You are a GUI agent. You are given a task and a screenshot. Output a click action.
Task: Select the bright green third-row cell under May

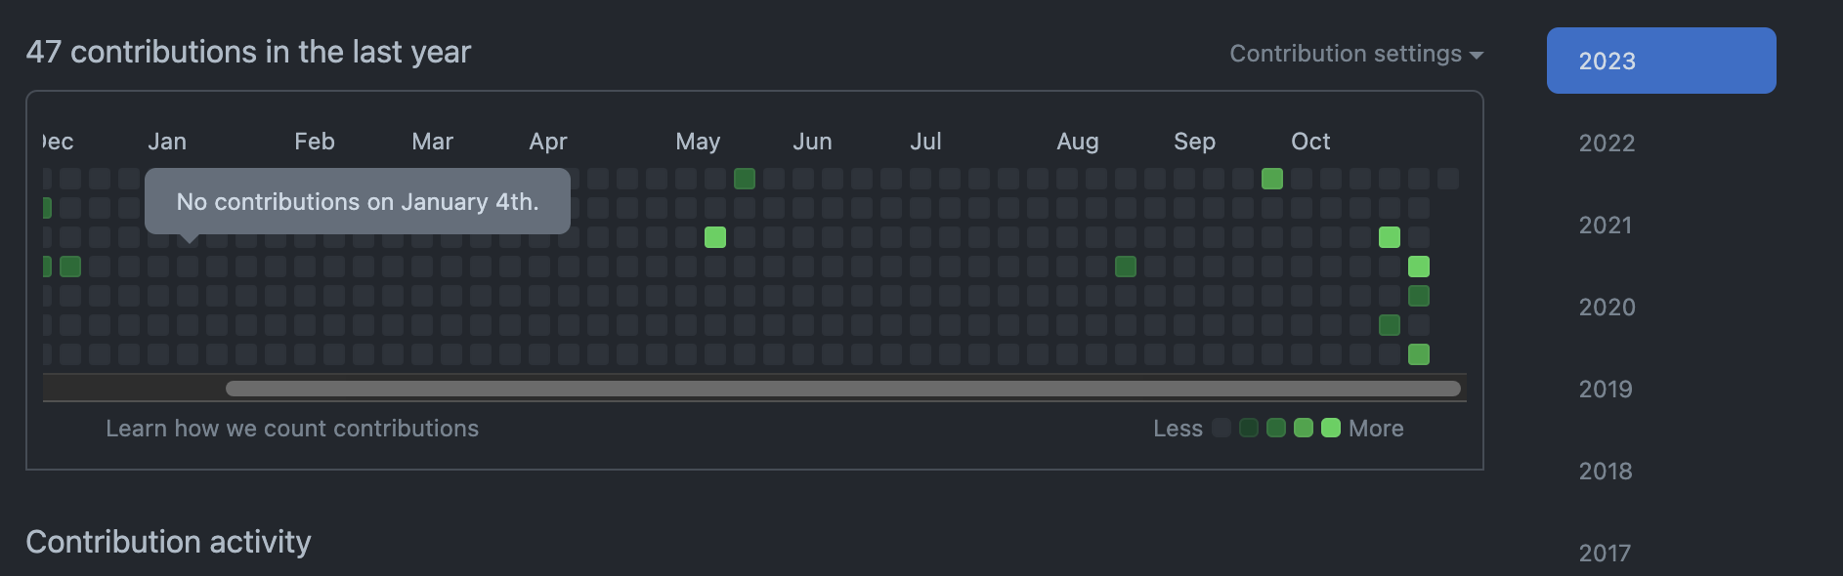click(x=715, y=237)
